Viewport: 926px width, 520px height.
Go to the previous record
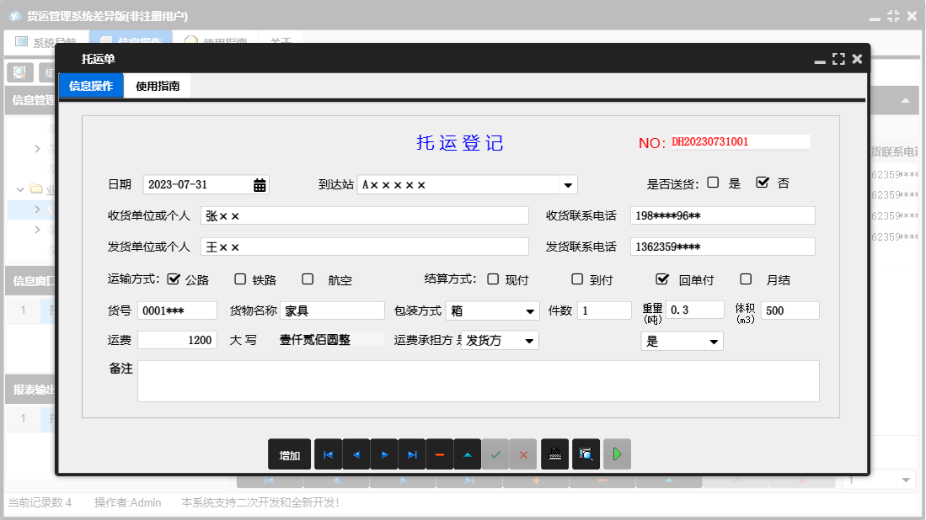tap(356, 454)
